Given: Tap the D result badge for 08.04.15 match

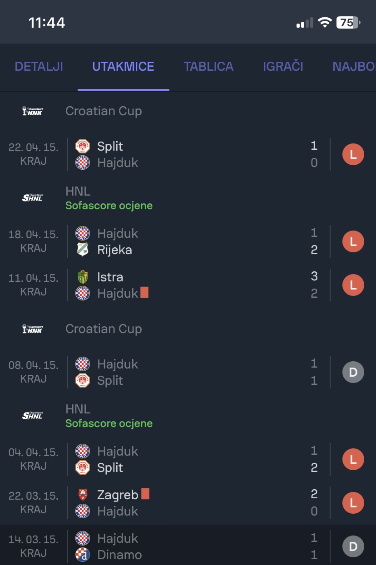Looking at the screenshot, I should [353, 373].
